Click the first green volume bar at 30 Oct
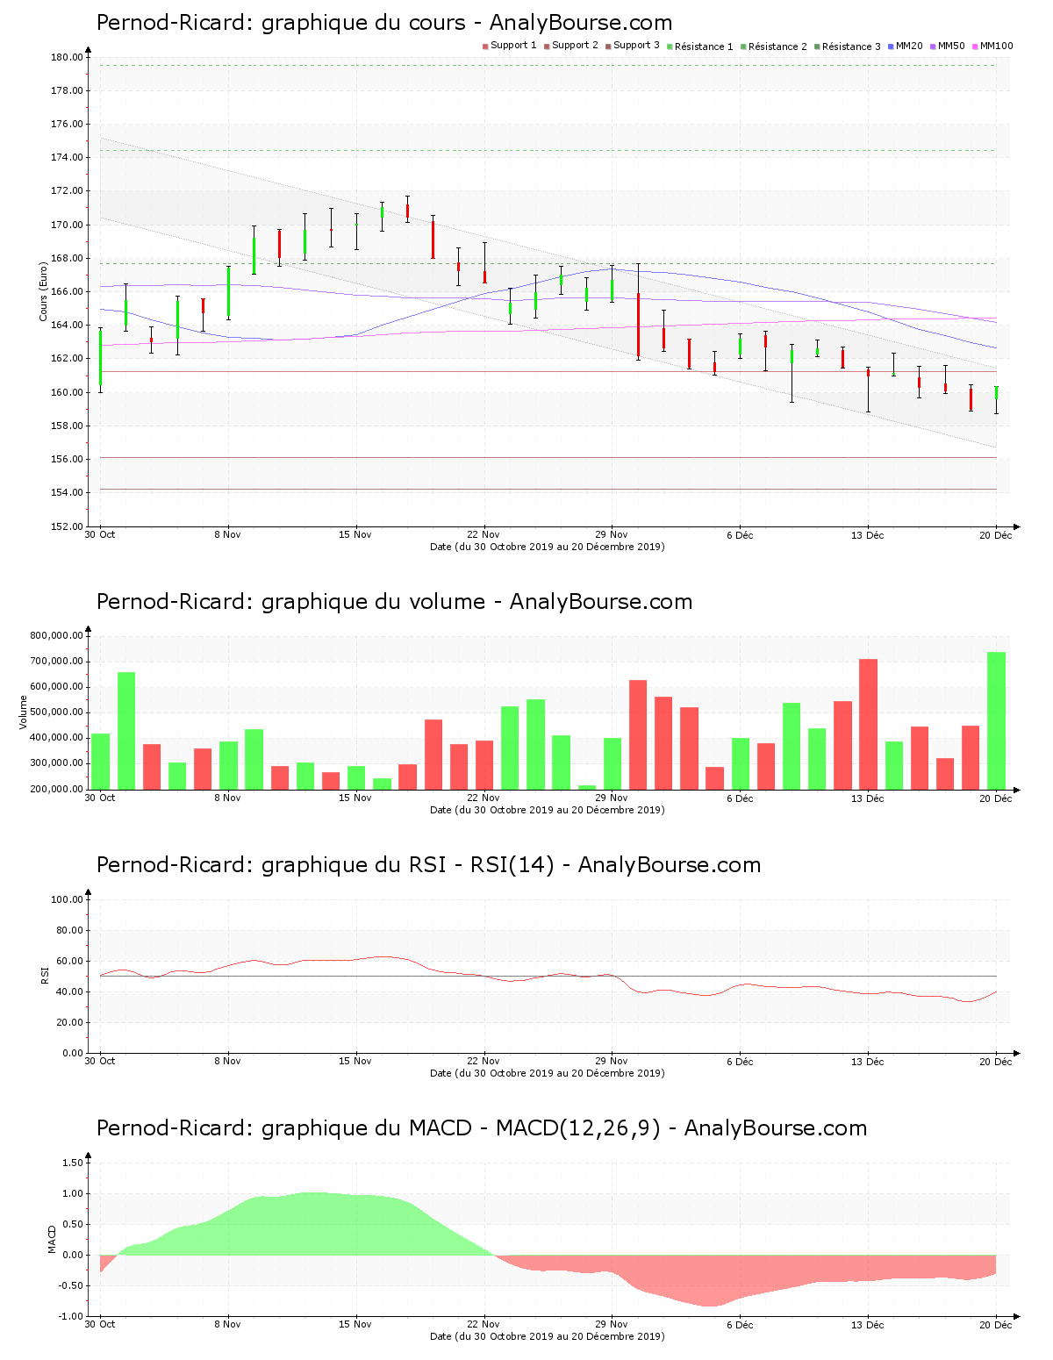The height and width of the screenshot is (1360, 1053). pos(100,761)
